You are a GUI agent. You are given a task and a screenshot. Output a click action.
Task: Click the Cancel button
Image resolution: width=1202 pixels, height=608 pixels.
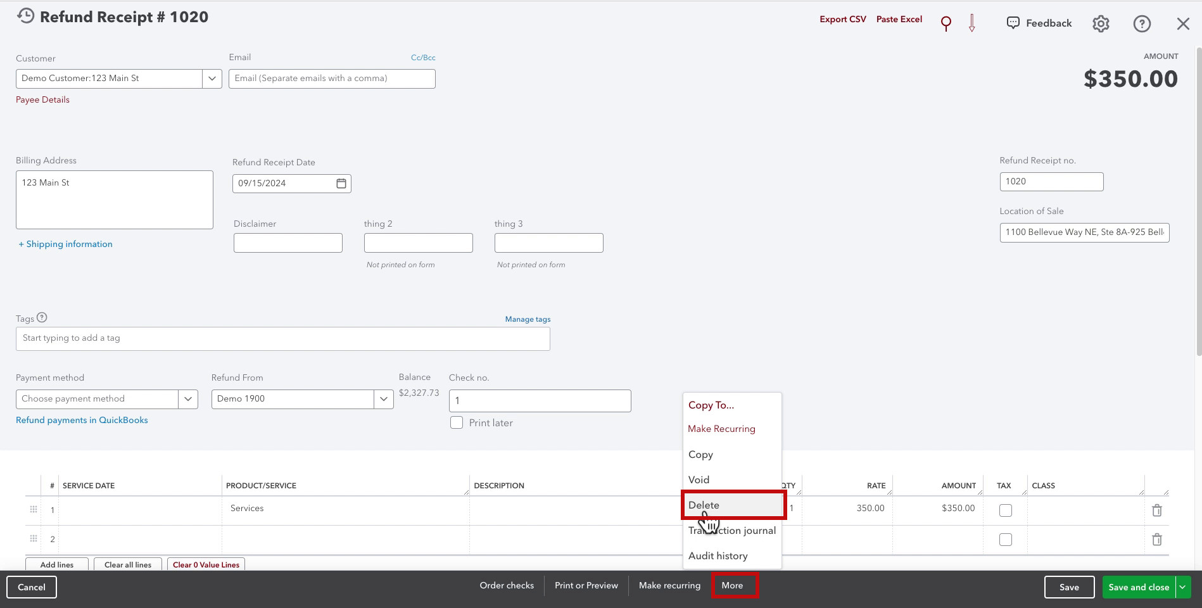click(32, 587)
